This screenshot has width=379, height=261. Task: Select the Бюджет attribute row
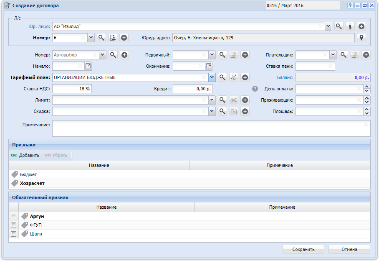(189, 174)
